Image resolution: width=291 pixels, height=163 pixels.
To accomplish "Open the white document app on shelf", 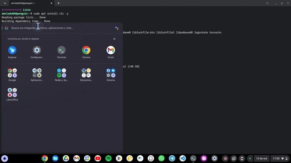I will pyautogui.click(x=151, y=158).
